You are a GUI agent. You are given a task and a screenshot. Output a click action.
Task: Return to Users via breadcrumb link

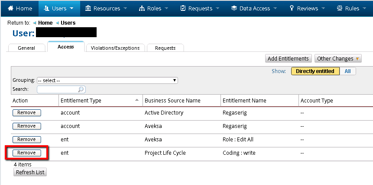click(x=68, y=23)
